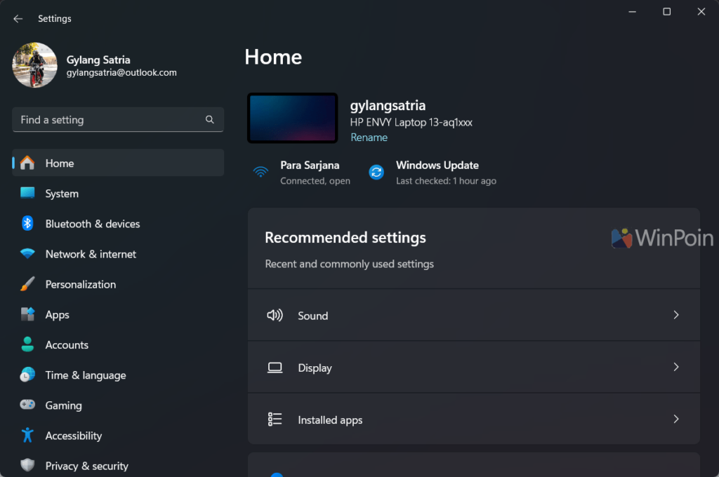Image resolution: width=719 pixels, height=477 pixels.
Task: Click the Accounts person icon
Action: tap(27, 344)
